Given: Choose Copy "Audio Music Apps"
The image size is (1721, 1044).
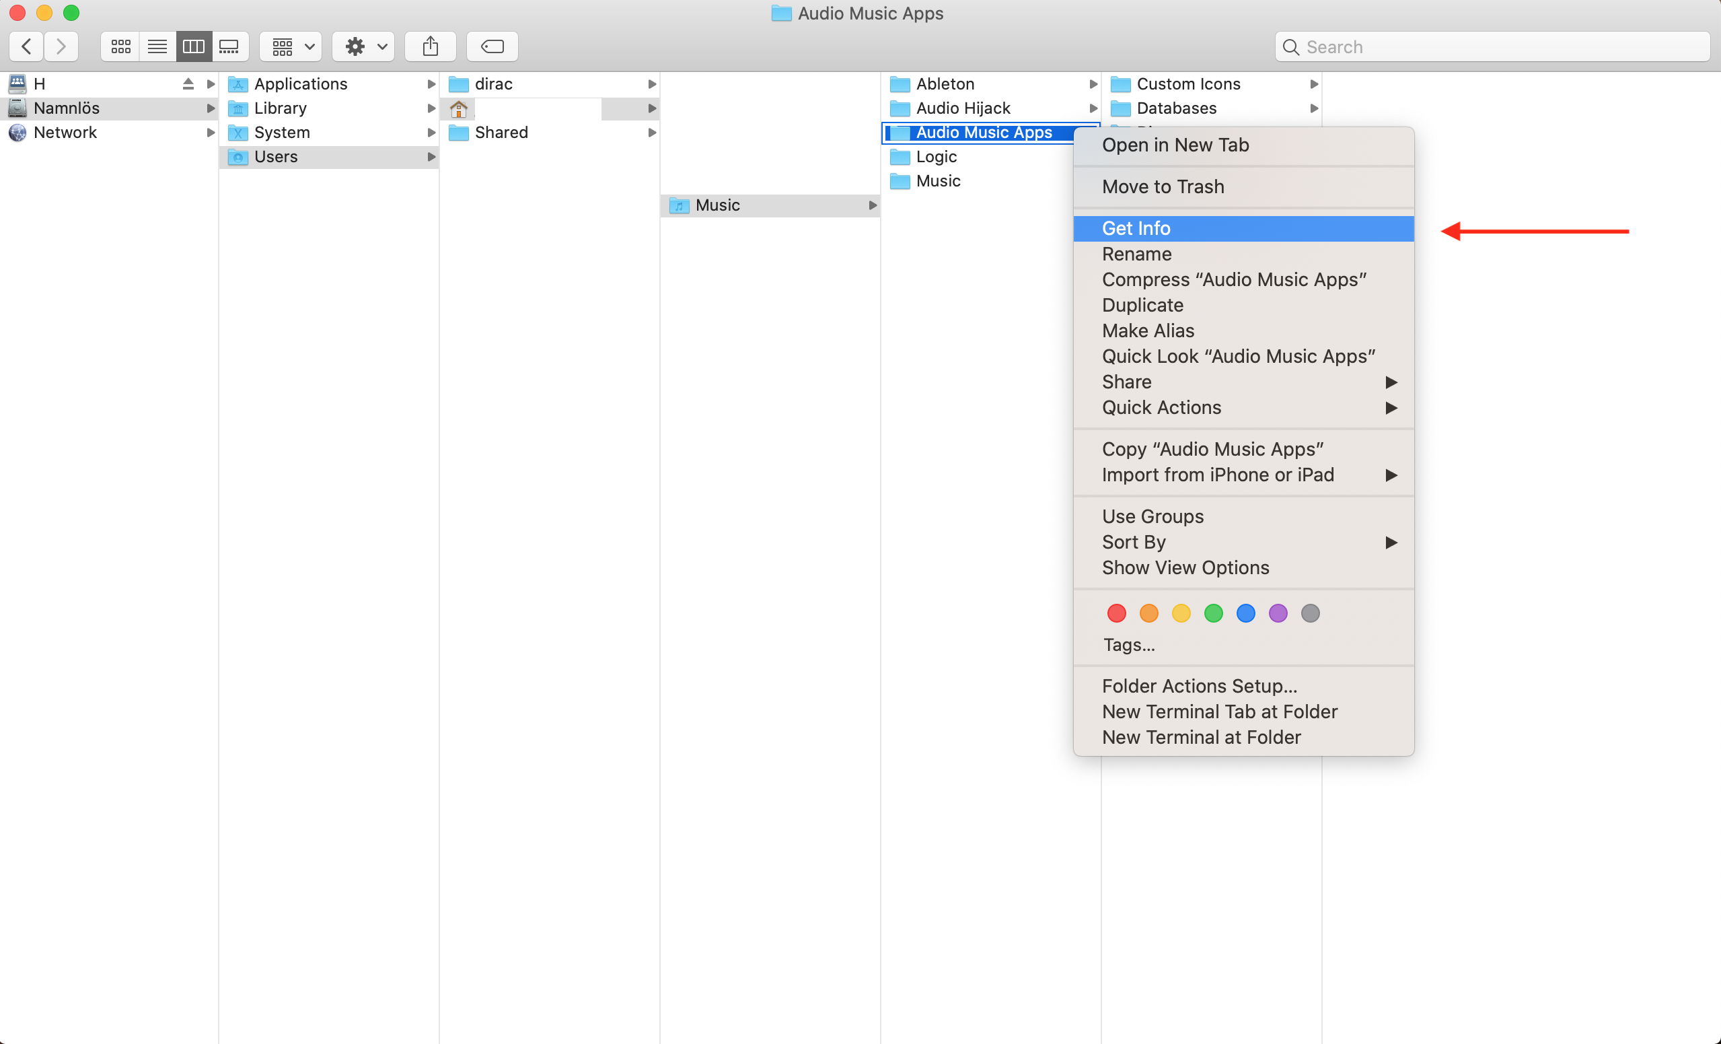Looking at the screenshot, I should coord(1244,450).
